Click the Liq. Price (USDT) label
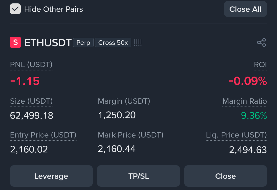The width and height of the screenshot is (277, 190). coord(236,135)
